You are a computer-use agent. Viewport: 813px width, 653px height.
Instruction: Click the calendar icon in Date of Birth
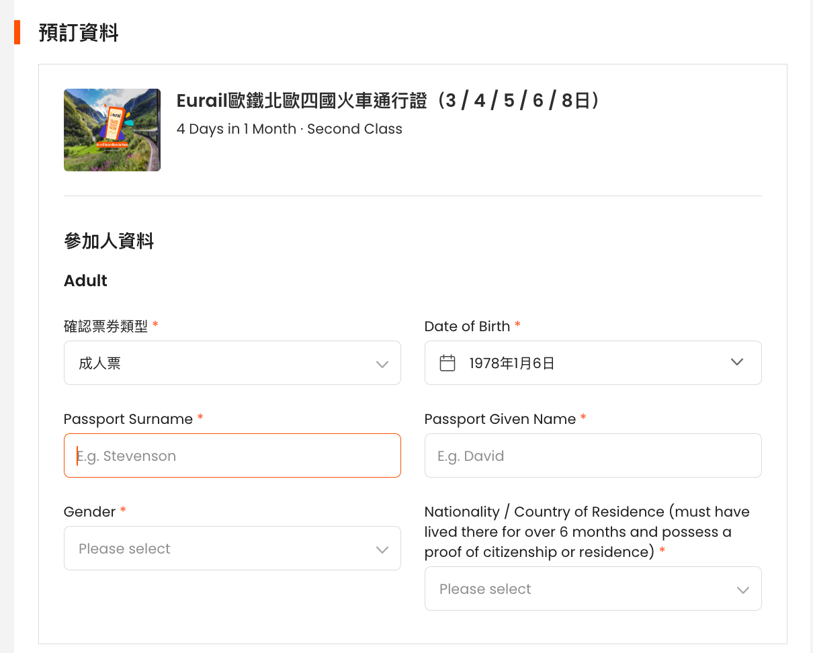(447, 363)
